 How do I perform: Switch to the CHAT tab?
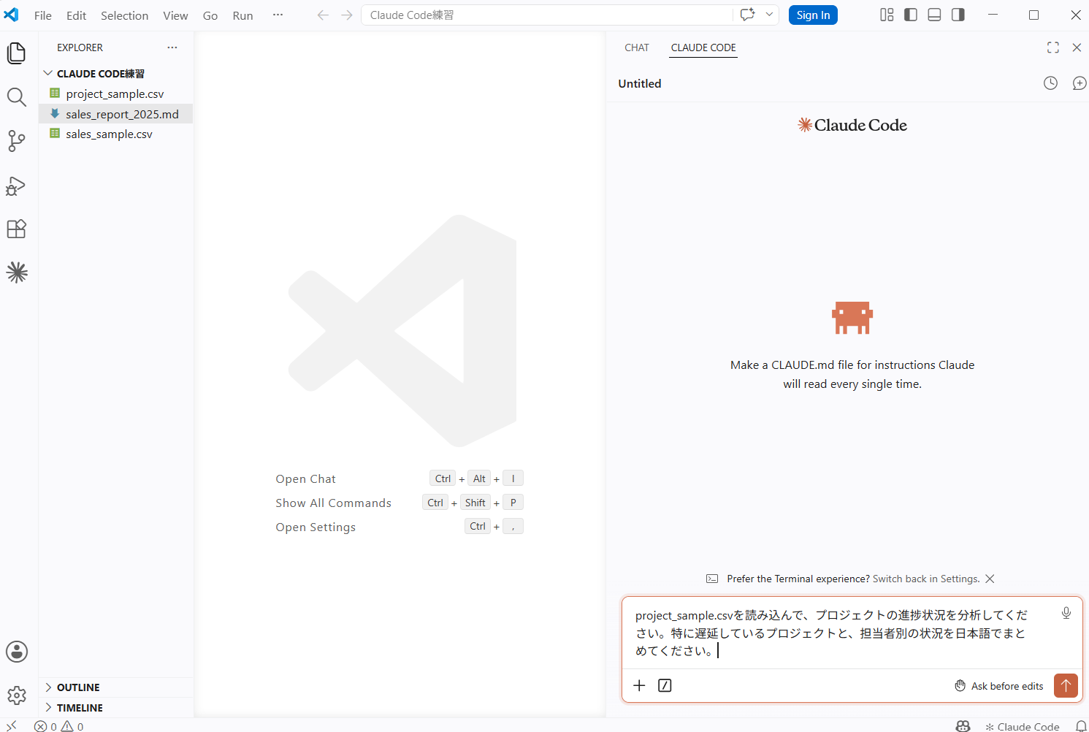(637, 47)
